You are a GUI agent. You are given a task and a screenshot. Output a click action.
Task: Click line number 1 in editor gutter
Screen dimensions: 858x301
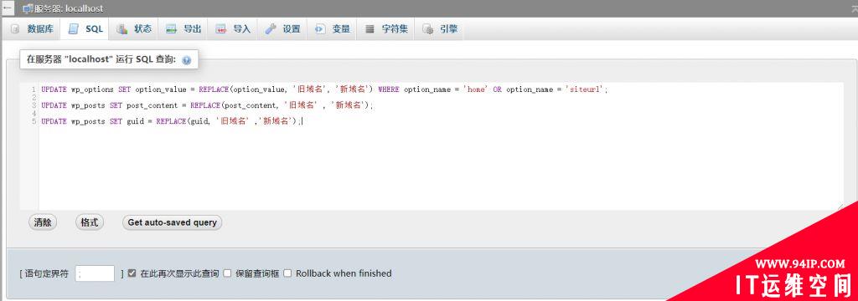pyautogui.click(x=34, y=89)
